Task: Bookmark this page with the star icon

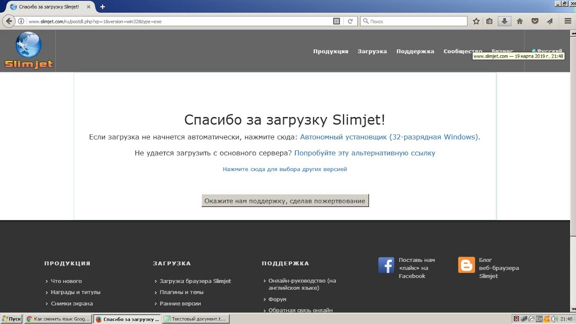Action: click(x=476, y=21)
